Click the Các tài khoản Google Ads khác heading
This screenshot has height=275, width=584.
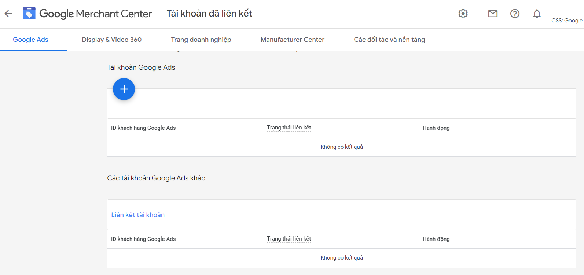tap(156, 178)
